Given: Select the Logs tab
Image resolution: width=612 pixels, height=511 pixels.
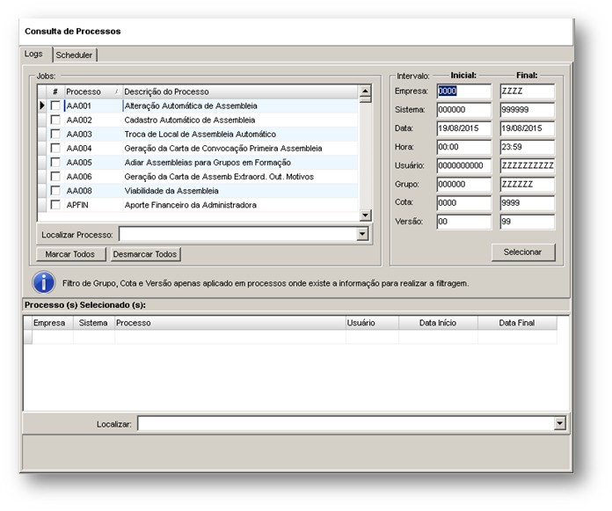Looking at the screenshot, I should (x=33, y=54).
